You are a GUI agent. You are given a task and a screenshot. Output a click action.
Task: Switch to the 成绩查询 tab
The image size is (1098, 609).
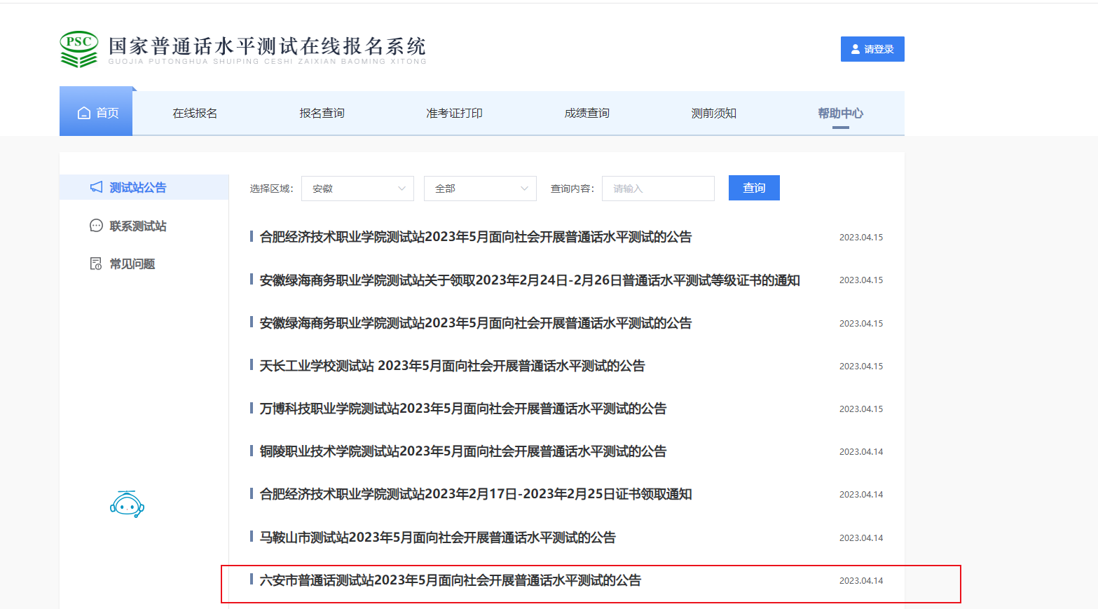[x=586, y=113]
